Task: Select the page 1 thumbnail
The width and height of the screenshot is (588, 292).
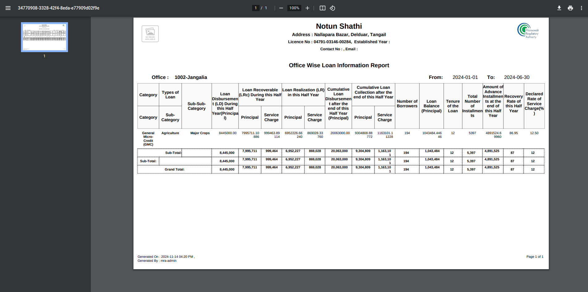Action: click(44, 37)
